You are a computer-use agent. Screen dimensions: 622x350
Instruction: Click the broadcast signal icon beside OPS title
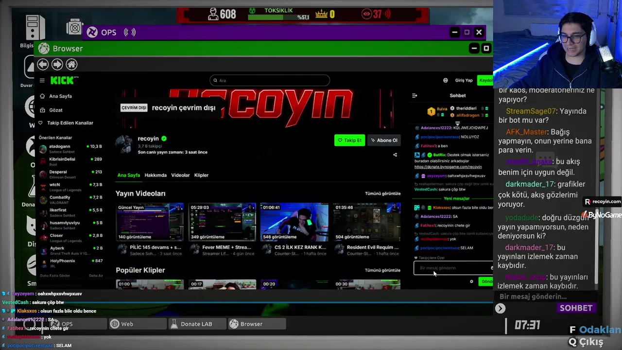[130, 33]
